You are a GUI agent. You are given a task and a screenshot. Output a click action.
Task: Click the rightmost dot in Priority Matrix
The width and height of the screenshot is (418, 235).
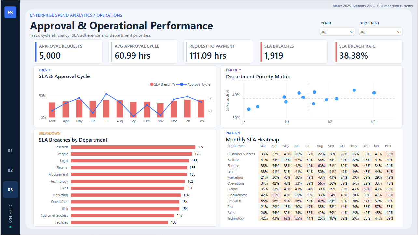(374, 93)
